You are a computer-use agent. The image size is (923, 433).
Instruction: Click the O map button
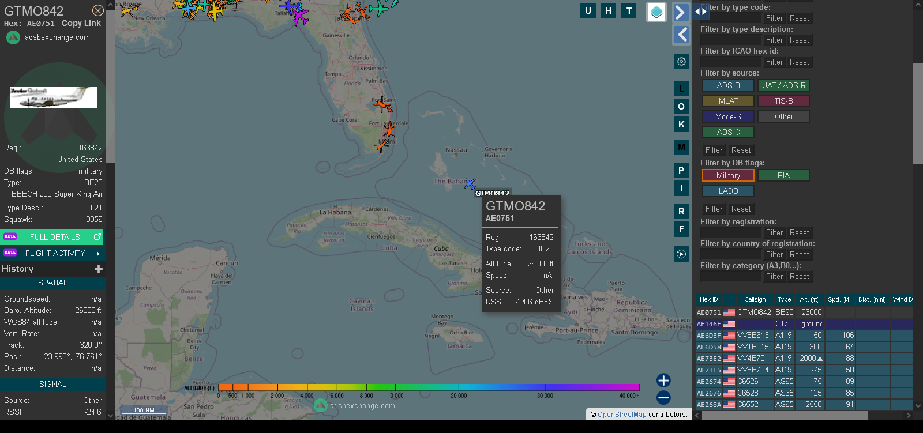681,106
